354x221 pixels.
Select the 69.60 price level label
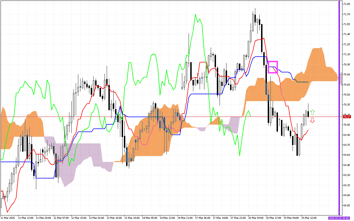347,155
